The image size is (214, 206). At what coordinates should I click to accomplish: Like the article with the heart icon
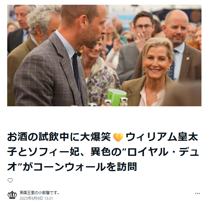pos(10,181)
